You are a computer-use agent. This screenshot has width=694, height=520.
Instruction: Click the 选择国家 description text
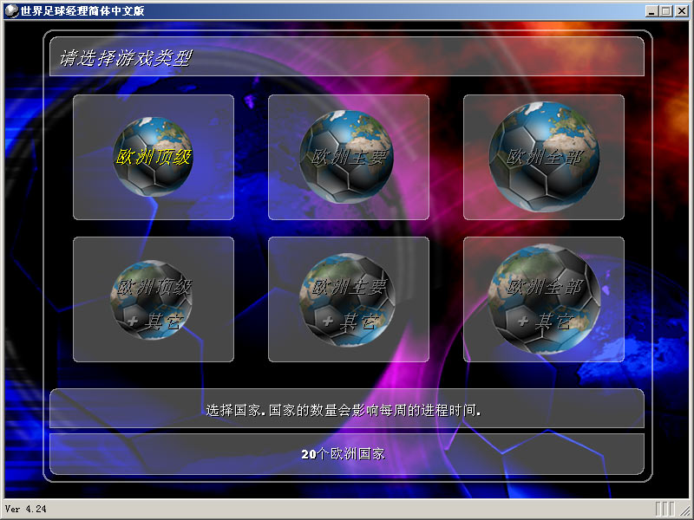[x=344, y=410]
